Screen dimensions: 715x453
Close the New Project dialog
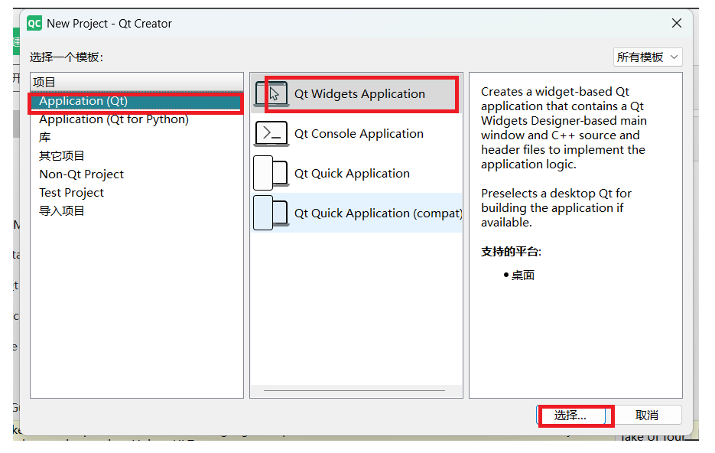(x=677, y=23)
